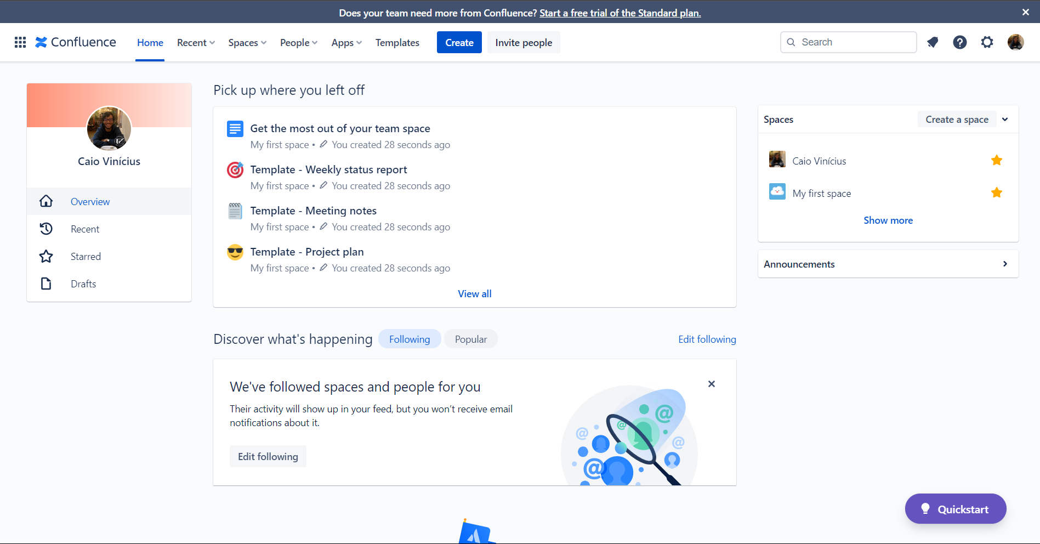Click the Search input field
Viewport: 1040px width, 544px height.
[x=849, y=42]
